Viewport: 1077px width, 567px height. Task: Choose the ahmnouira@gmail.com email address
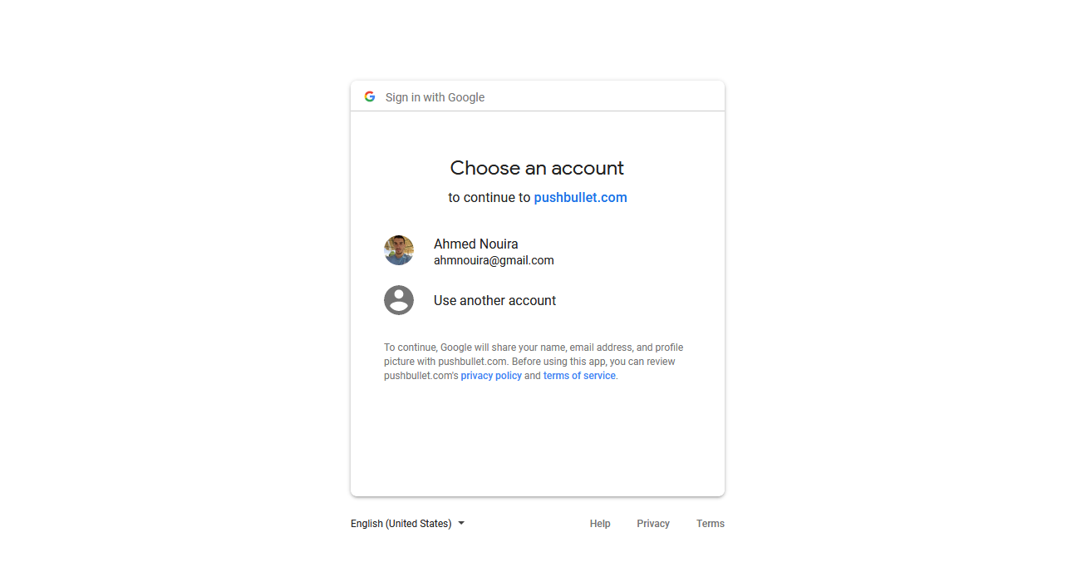(x=494, y=260)
